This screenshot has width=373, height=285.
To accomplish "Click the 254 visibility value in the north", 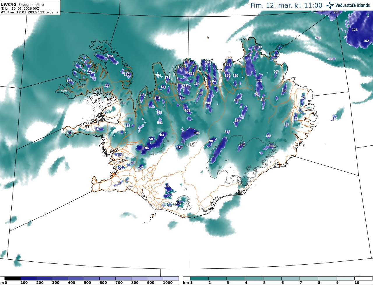I will (249, 55).
